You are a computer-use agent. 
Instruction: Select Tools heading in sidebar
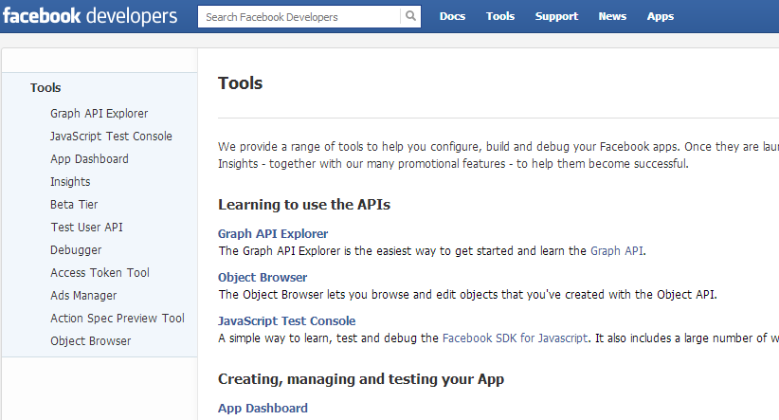(x=45, y=88)
